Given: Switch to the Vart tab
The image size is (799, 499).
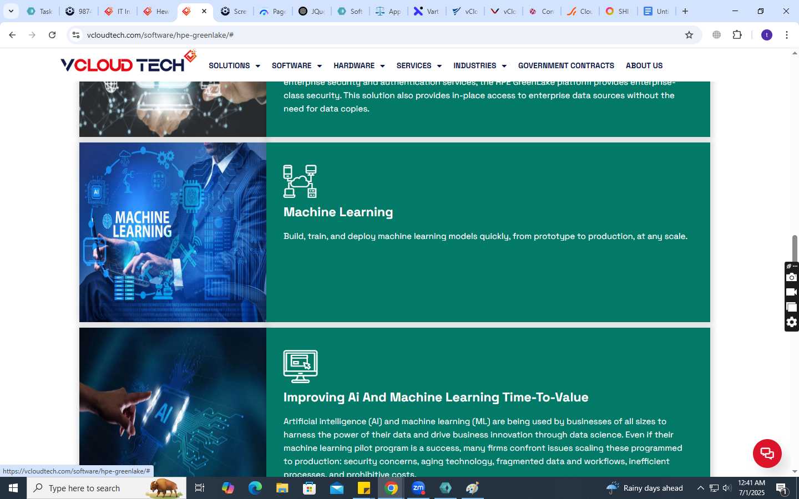Looking at the screenshot, I should [427, 11].
